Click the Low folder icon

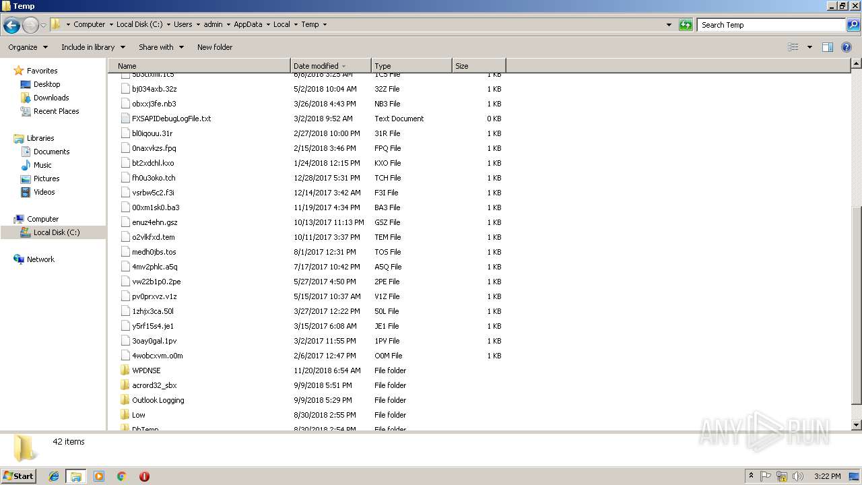(125, 415)
